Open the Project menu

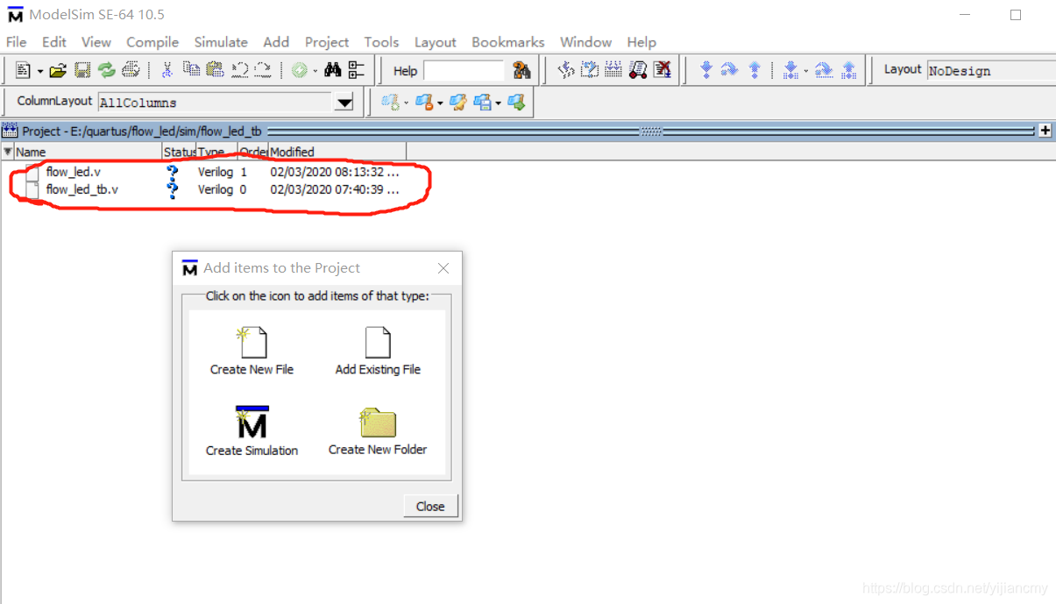[327, 42]
